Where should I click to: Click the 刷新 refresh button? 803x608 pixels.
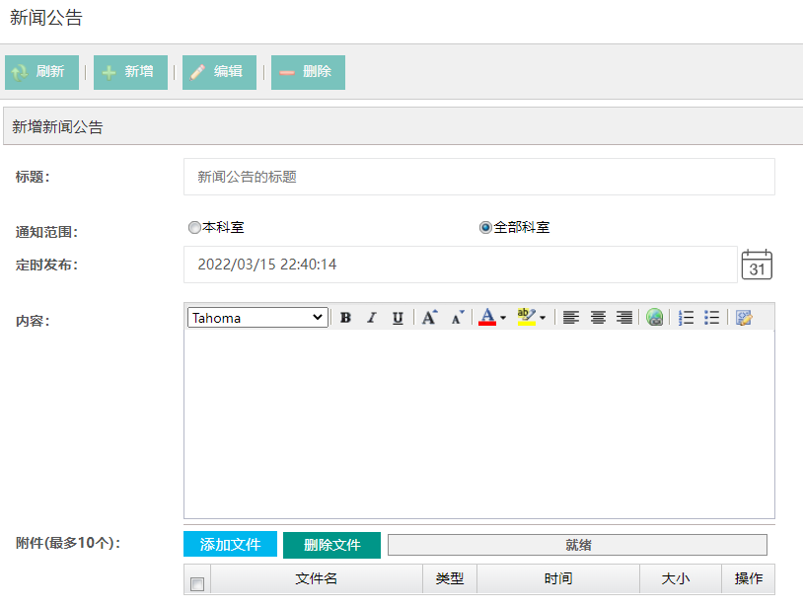click(x=42, y=72)
